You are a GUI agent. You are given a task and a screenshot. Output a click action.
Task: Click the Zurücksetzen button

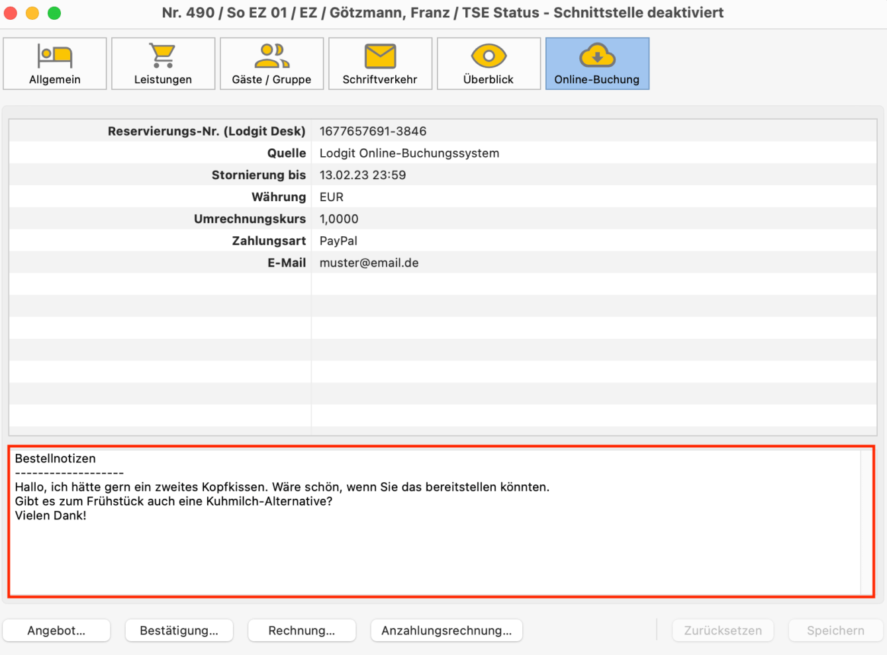723,631
